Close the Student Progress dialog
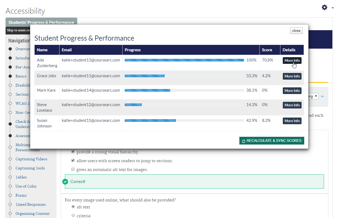The height and width of the screenshot is (218, 338). pyautogui.click(x=296, y=30)
